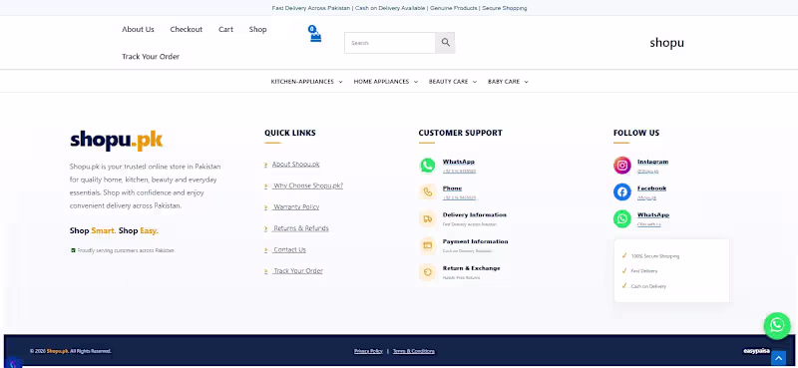Click the Delivery Information truck icon
The height and width of the screenshot is (368, 798).
(x=428, y=218)
